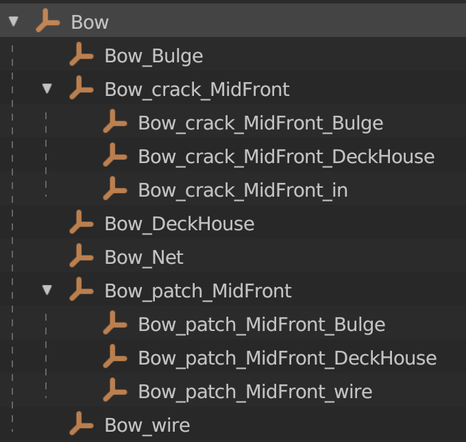Click the Bow_Net empty icon
Image resolution: width=466 pixels, height=442 pixels.
pyautogui.click(x=82, y=256)
